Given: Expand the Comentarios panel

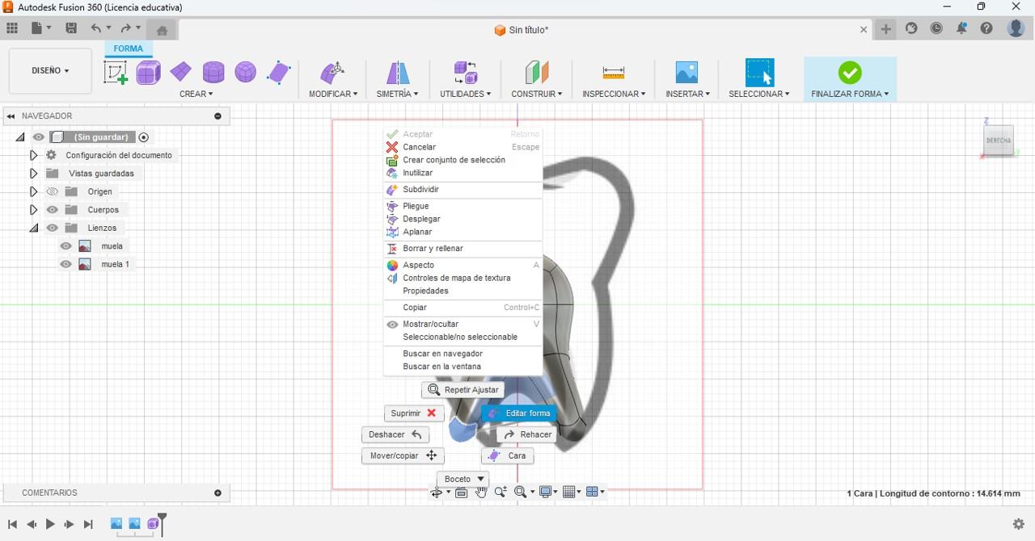Looking at the screenshot, I should 218,493.
